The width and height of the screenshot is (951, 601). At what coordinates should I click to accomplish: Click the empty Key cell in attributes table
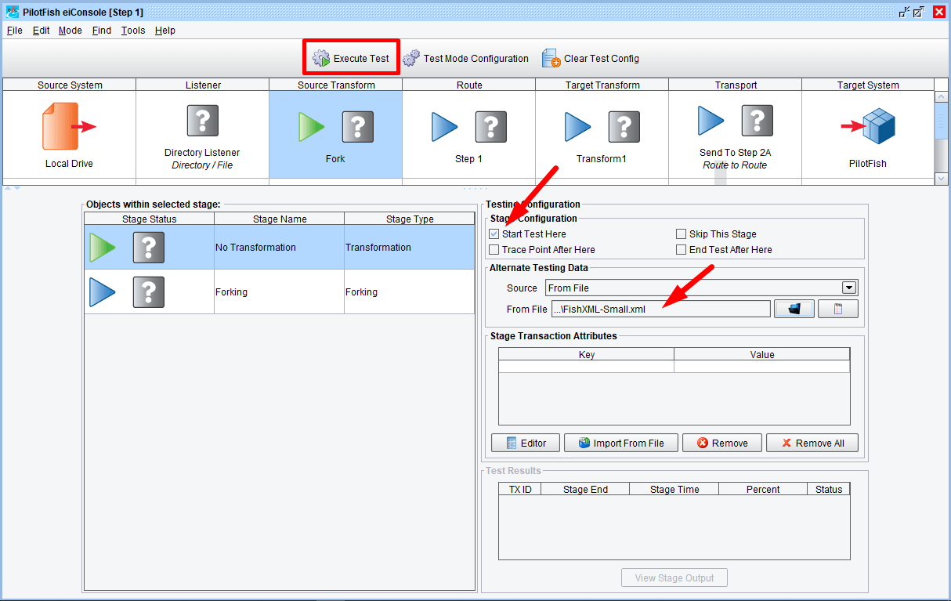coord(586,367)
